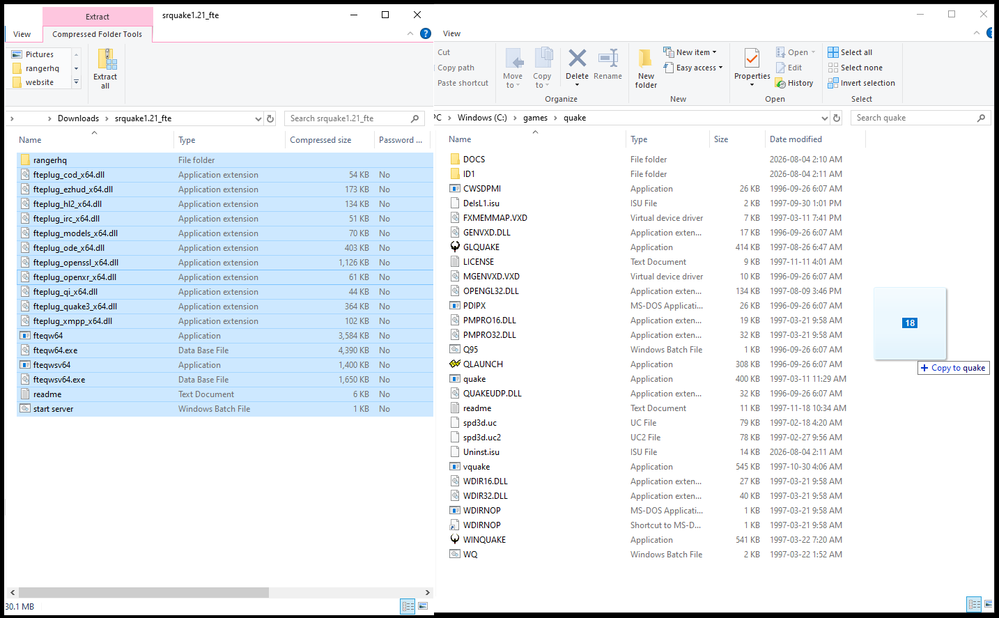Select the DOCS folder icon

point(455,160)
